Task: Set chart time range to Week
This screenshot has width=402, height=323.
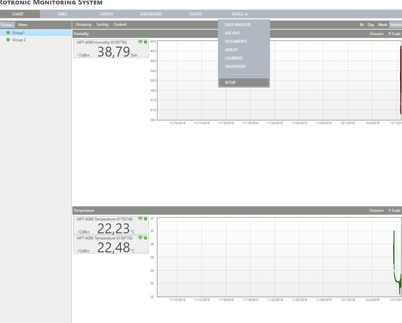Action: pos(382,25)
